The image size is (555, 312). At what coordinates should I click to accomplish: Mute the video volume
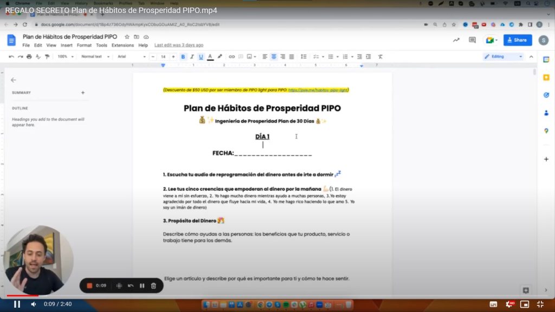[34, 304]
